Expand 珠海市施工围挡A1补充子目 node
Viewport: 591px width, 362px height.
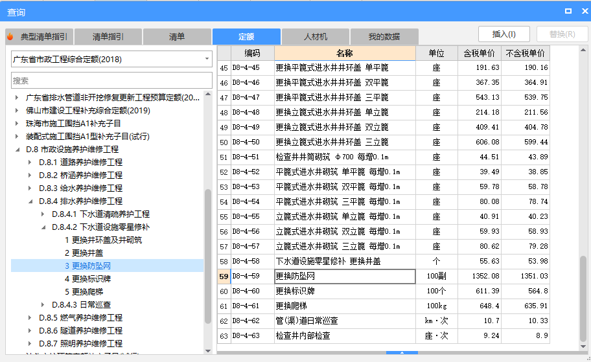tap(17, 123)
